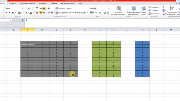Click Вставить cells button
This screenshot has height=101, width=180.
(154, 7)
